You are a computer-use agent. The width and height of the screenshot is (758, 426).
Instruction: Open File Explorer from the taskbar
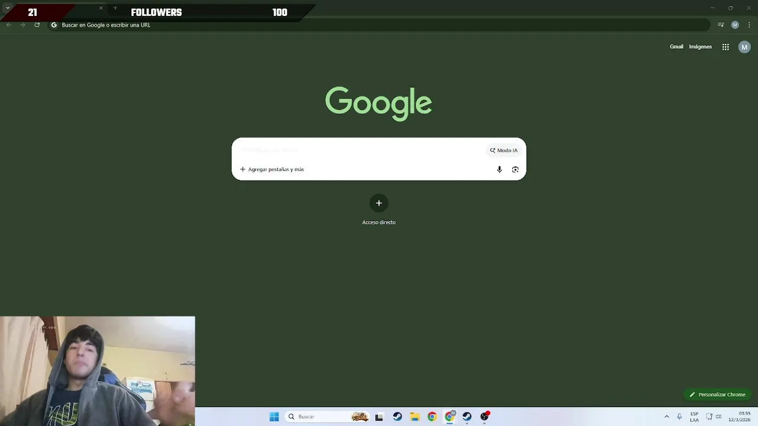tap(415, 417)
